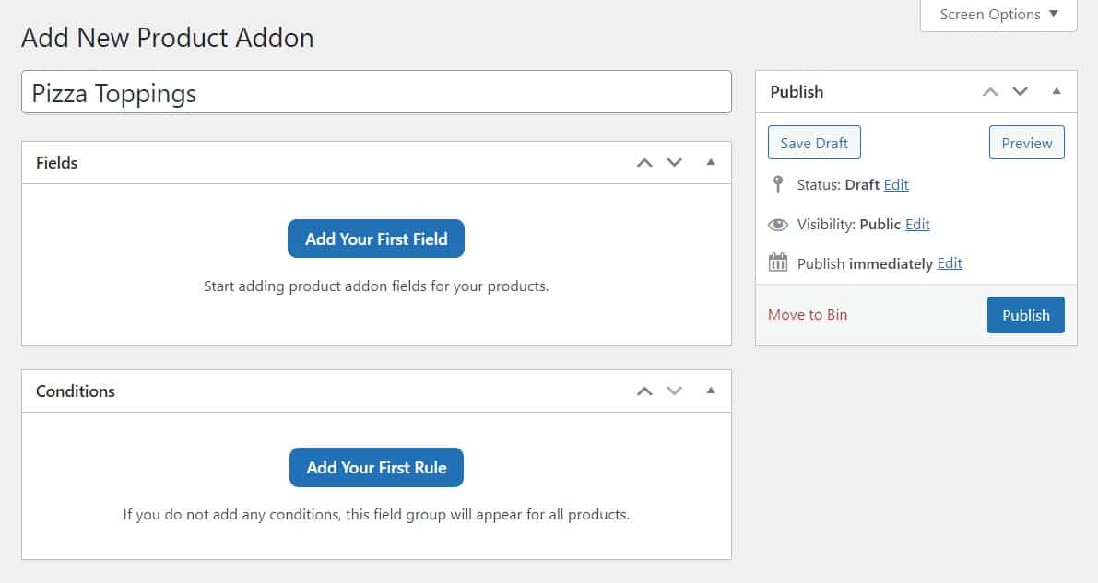Collapse the Publish box triangle toggle
This screenshot has width=1098, height=583.
point(1057,91)
